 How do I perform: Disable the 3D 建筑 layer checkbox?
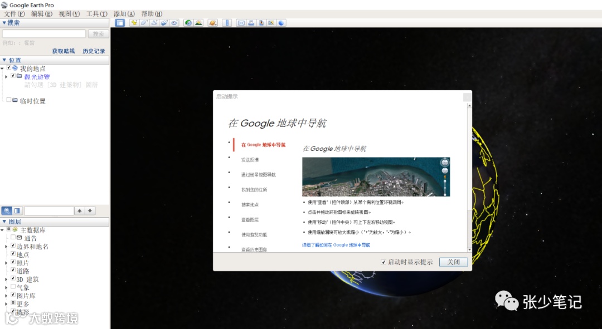point(13,278)
